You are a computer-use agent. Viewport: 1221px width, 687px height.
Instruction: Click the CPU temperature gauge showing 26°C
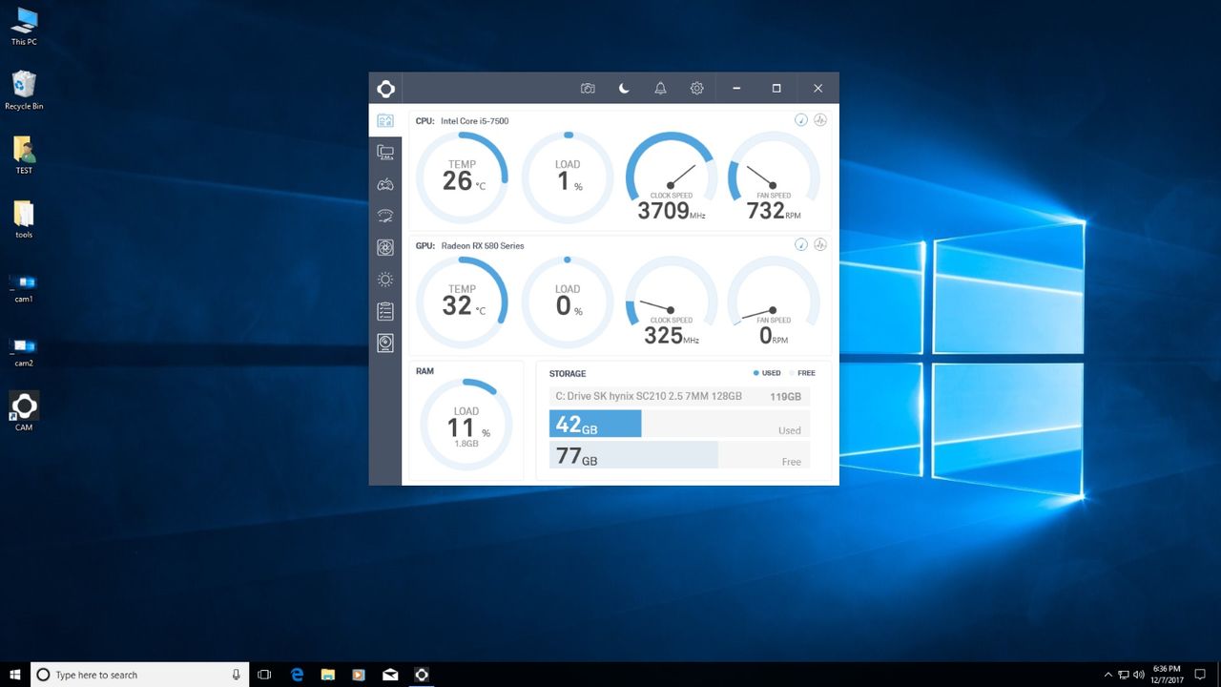pos(463,177)
